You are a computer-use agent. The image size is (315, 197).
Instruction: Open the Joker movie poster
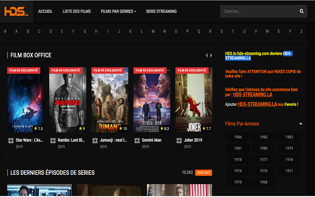click(194, 99)
